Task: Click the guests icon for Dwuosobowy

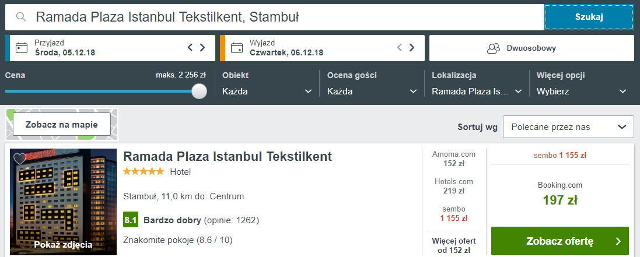Action: 494,48
